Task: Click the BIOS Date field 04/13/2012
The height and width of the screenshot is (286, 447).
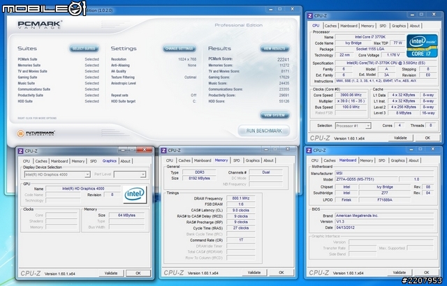Action: click(x=384, y=227)
